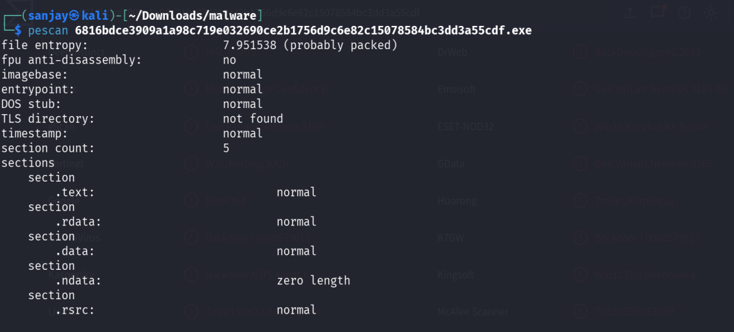The height and width of the screenshot is (332, 734).
Task: Click warning icon beside McAfee Scanner result
Action: [581, 312]
